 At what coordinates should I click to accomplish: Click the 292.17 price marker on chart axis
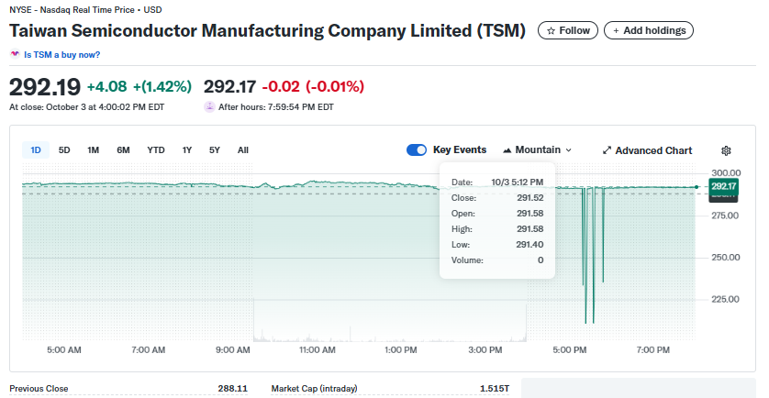(x=724, y=186)
